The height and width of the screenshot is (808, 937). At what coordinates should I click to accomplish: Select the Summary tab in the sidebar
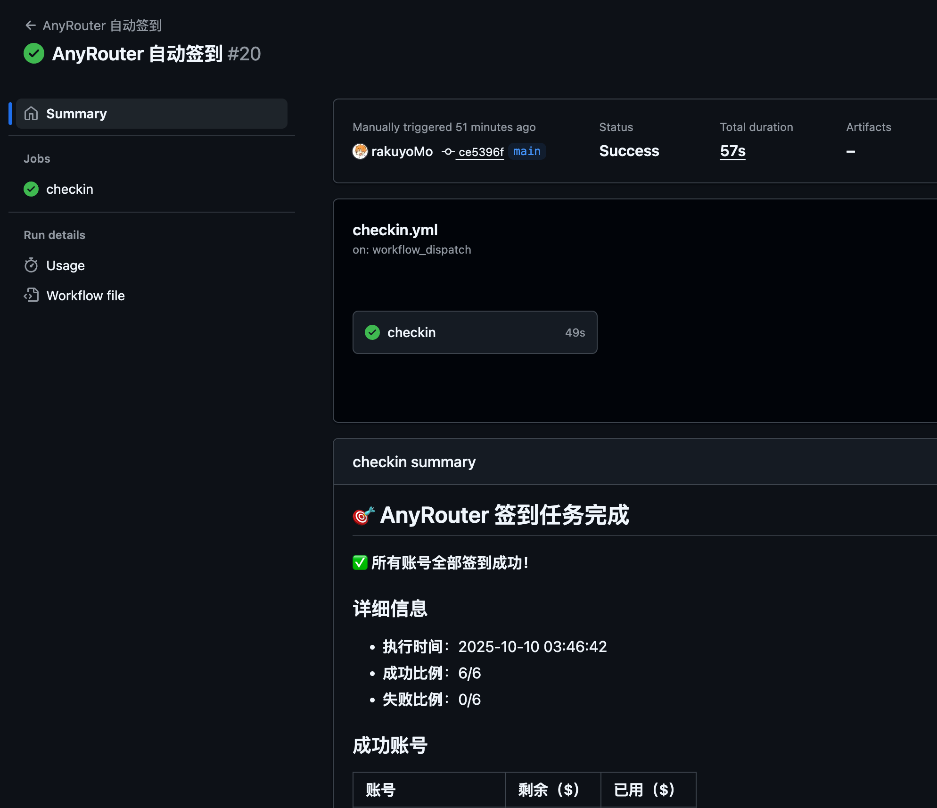click(152, 114)
